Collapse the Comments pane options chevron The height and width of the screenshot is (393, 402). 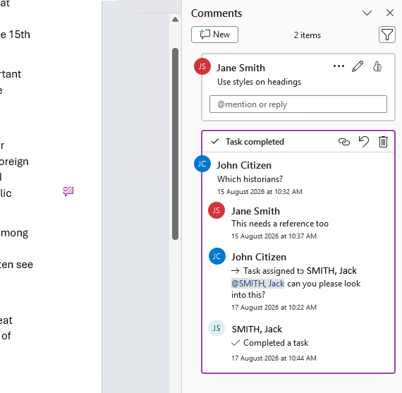[x=367, y=13]
